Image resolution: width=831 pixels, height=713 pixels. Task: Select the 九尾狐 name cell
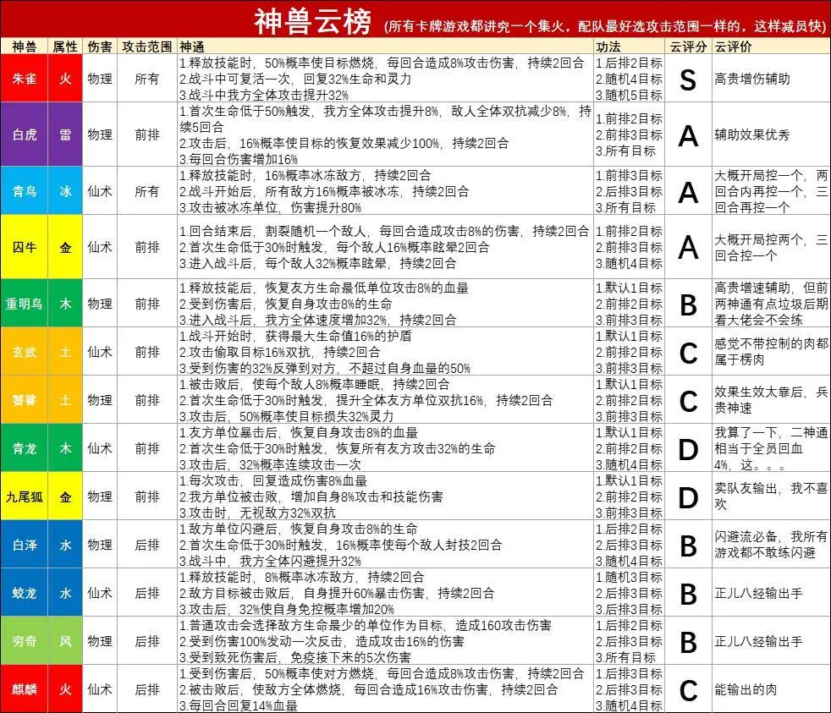[x=23, y=496]
